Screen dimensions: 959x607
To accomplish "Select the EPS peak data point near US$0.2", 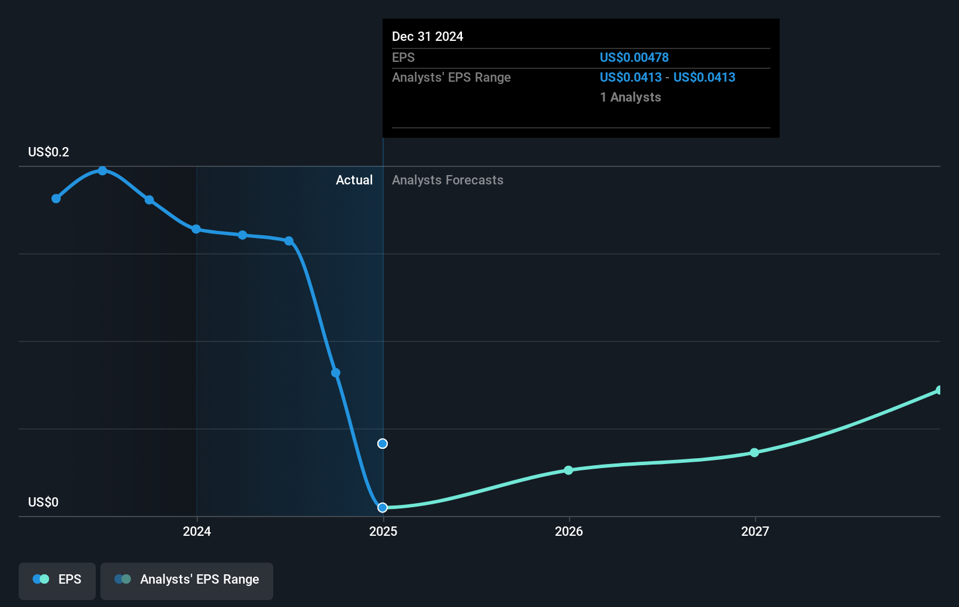I will click(x=102, y=170).
